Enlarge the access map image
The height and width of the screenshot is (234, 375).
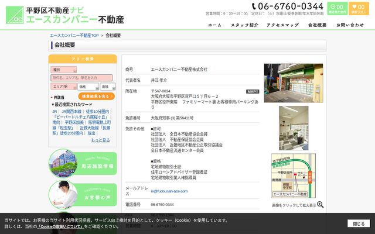pyautogui.click(x=294, y=175)
